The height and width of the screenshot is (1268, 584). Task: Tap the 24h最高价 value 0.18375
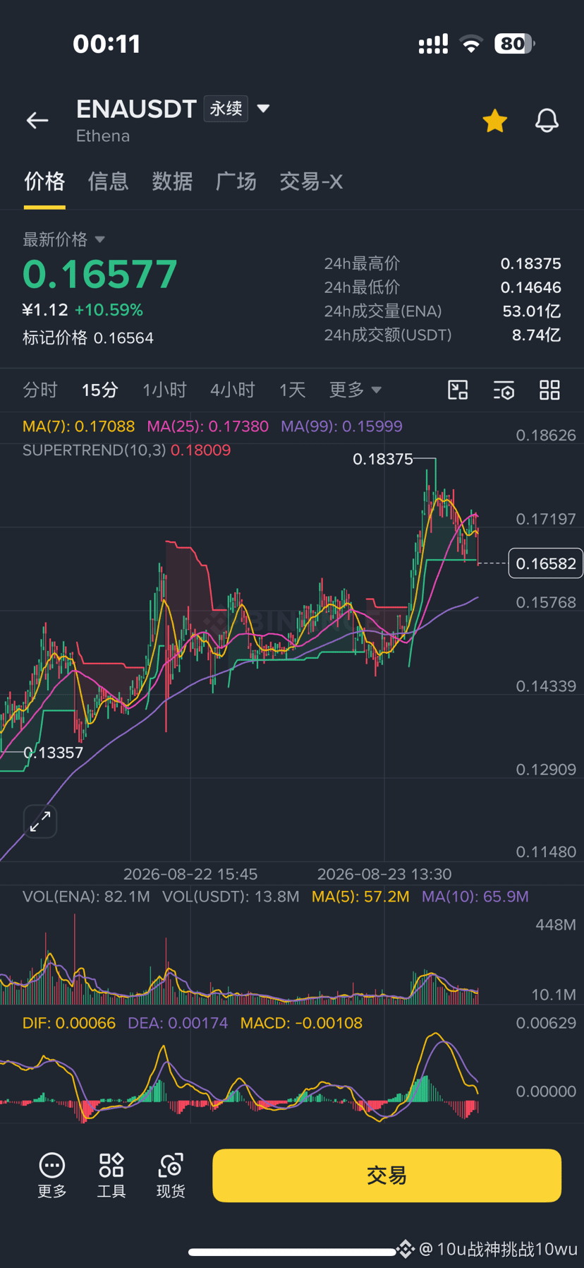(x=530, y=263)
